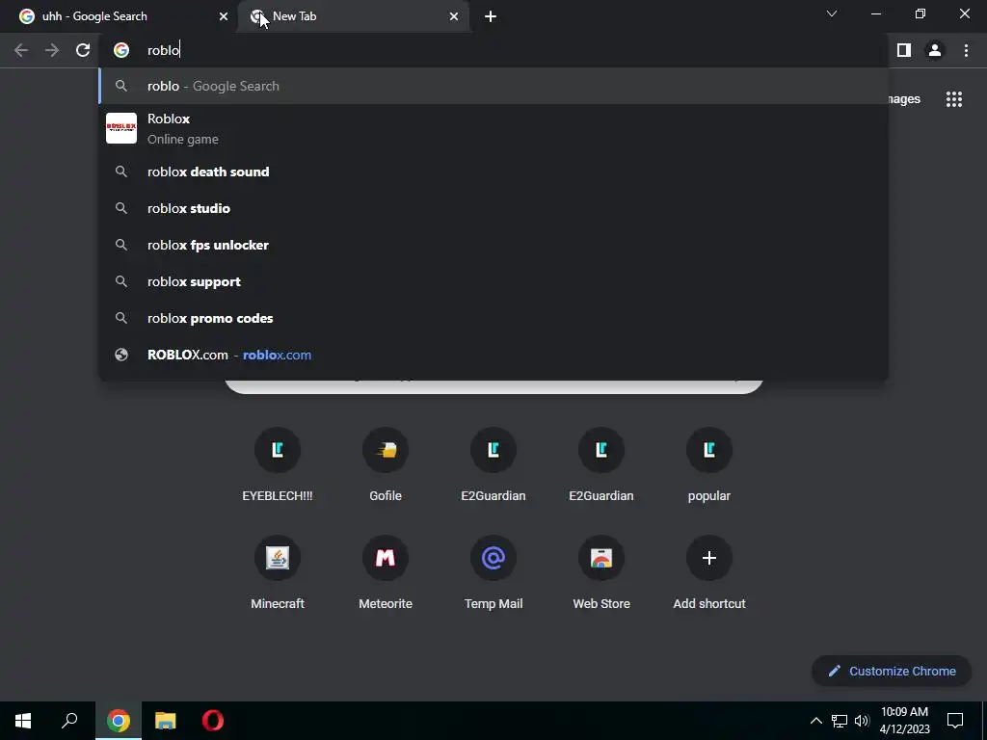Open the EYEBLECH!!! shortcut
Viewport: 987px width, 740px height.
pyautogui.click(x=278, y=464)
